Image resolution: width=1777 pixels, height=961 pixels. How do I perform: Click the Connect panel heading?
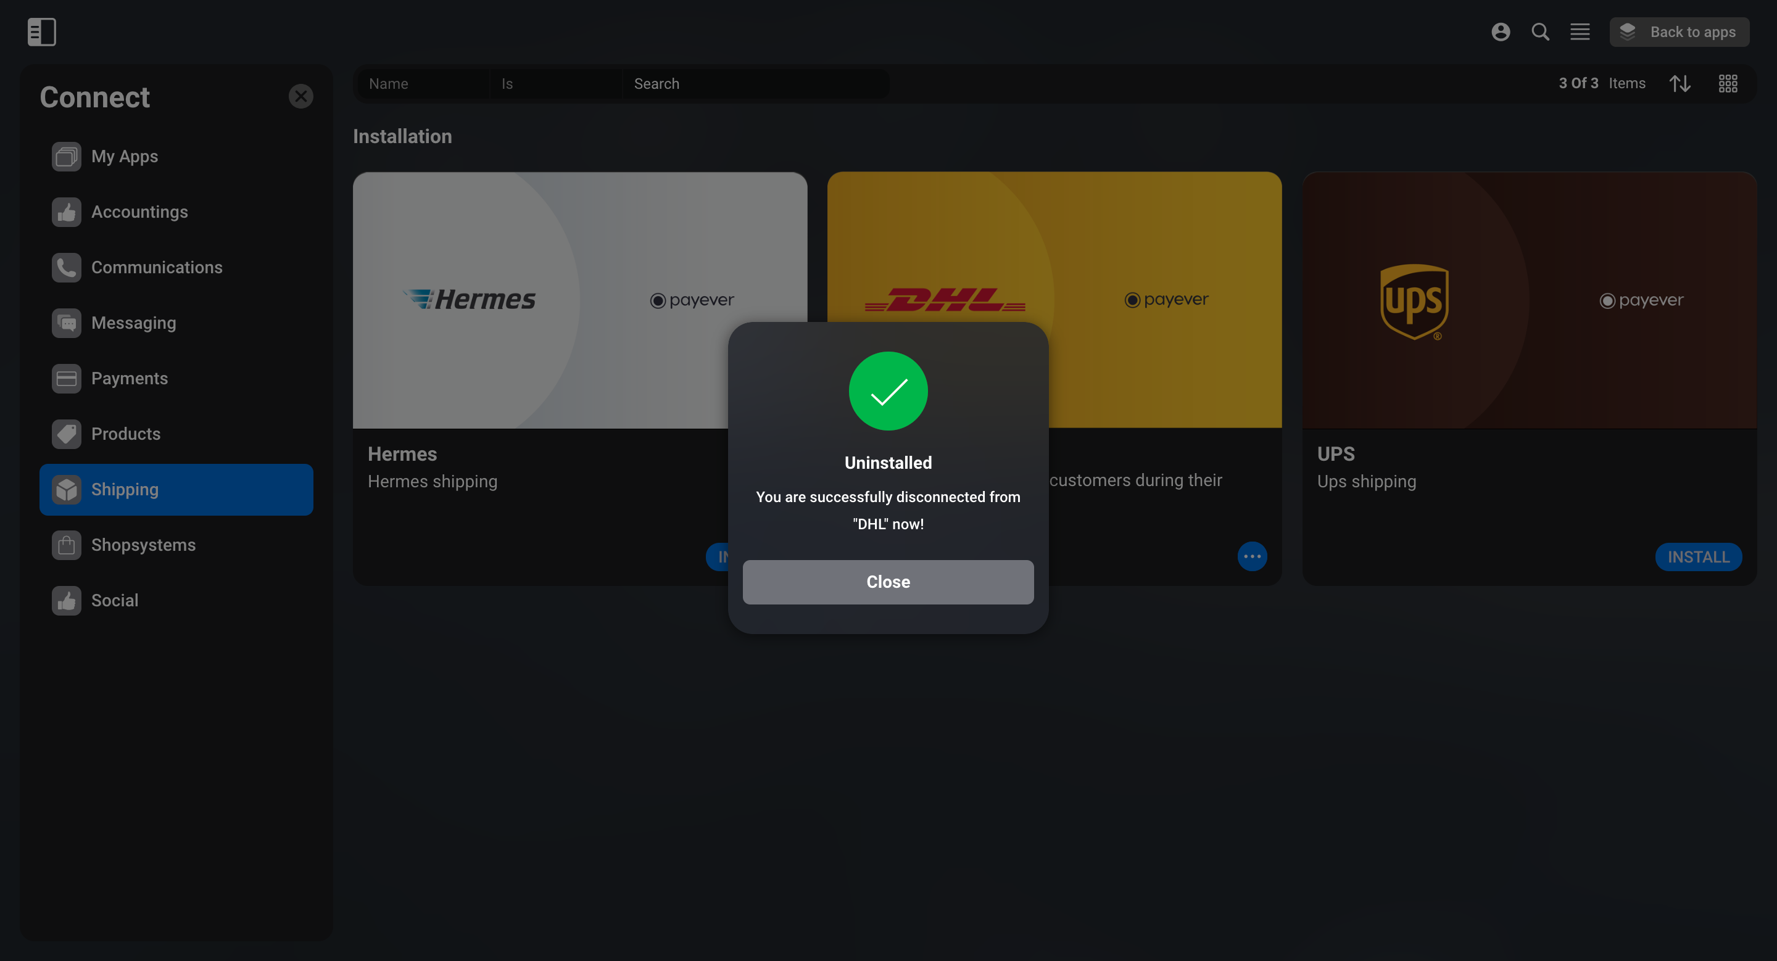coord(94,97)
